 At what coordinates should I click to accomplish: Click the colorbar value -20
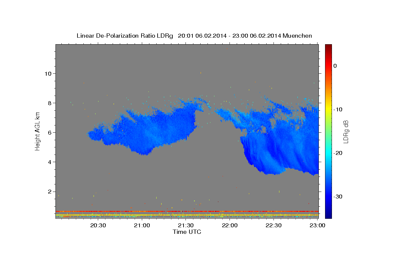coord(338,153)
